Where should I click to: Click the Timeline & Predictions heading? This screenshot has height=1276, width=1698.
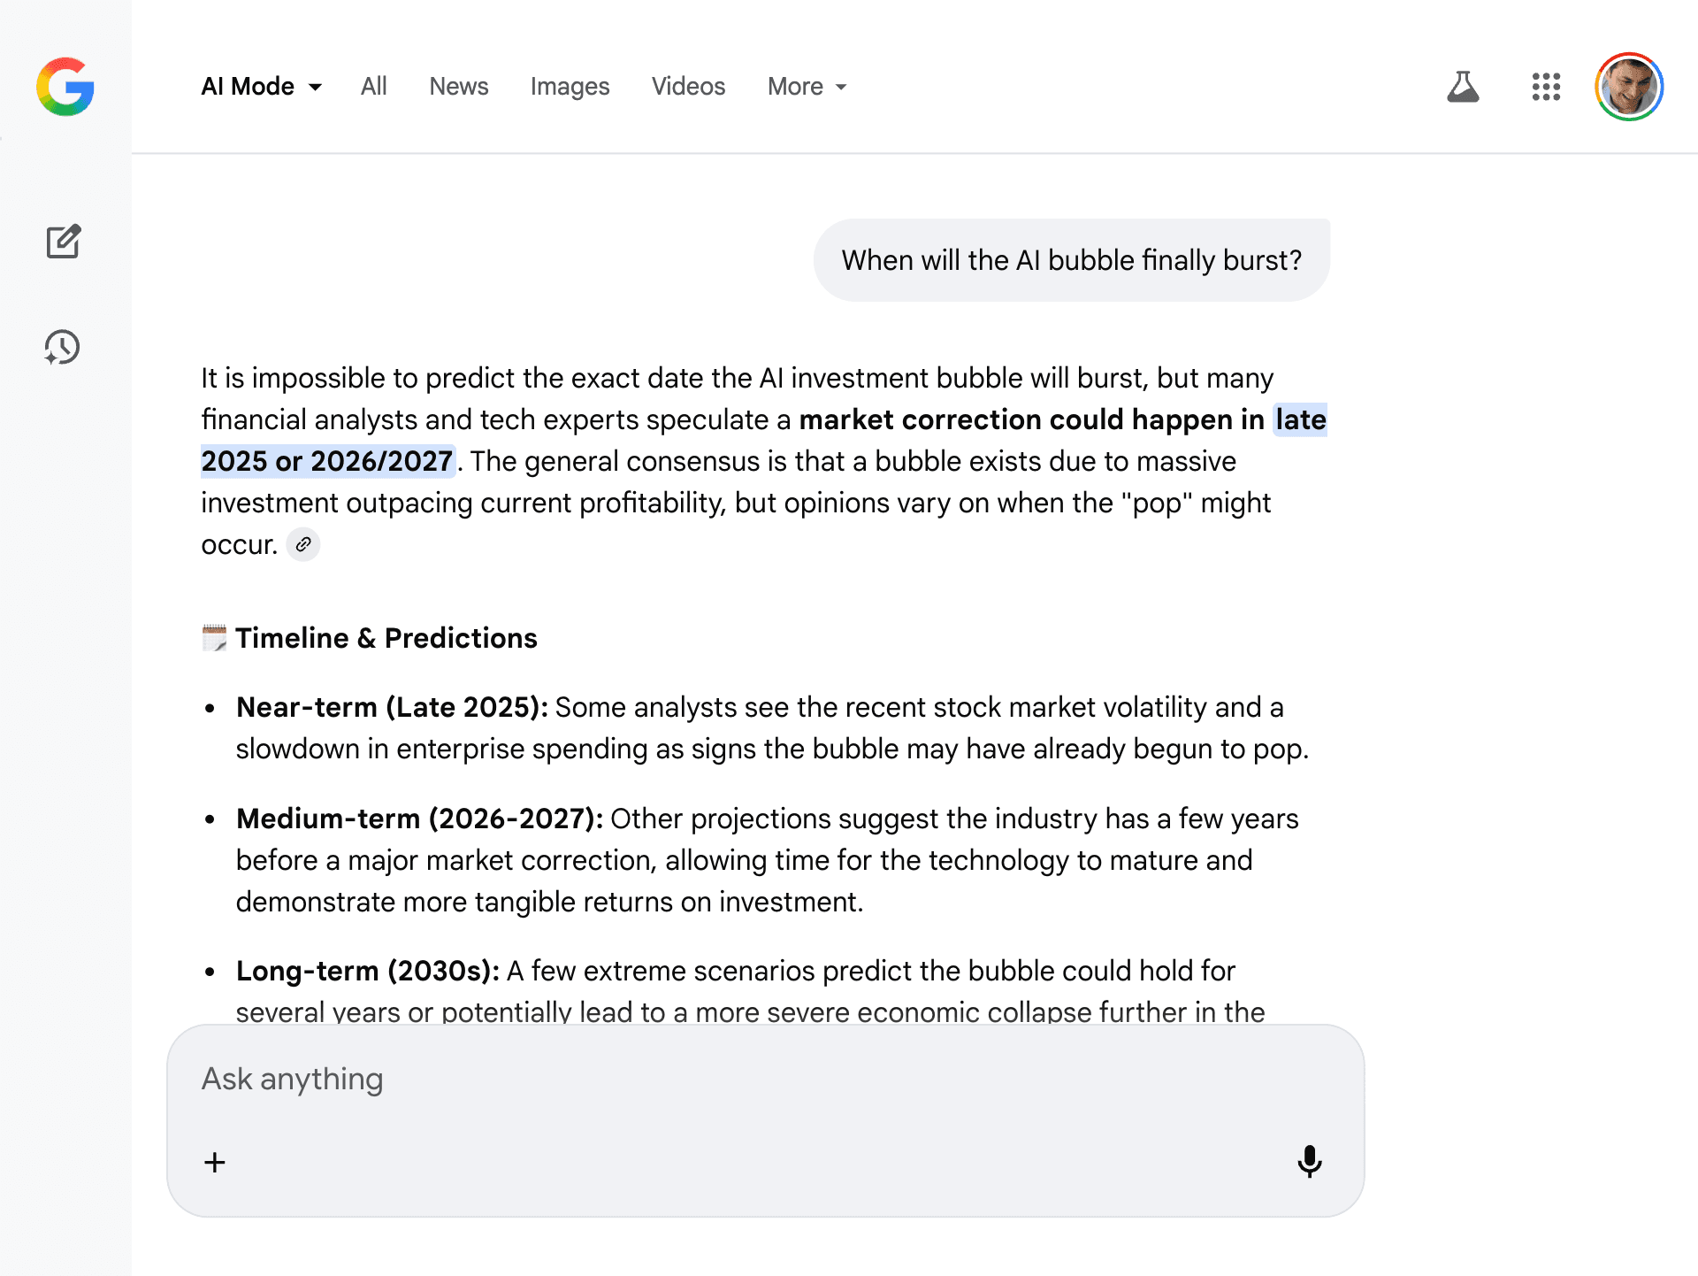tap(386, 638)
